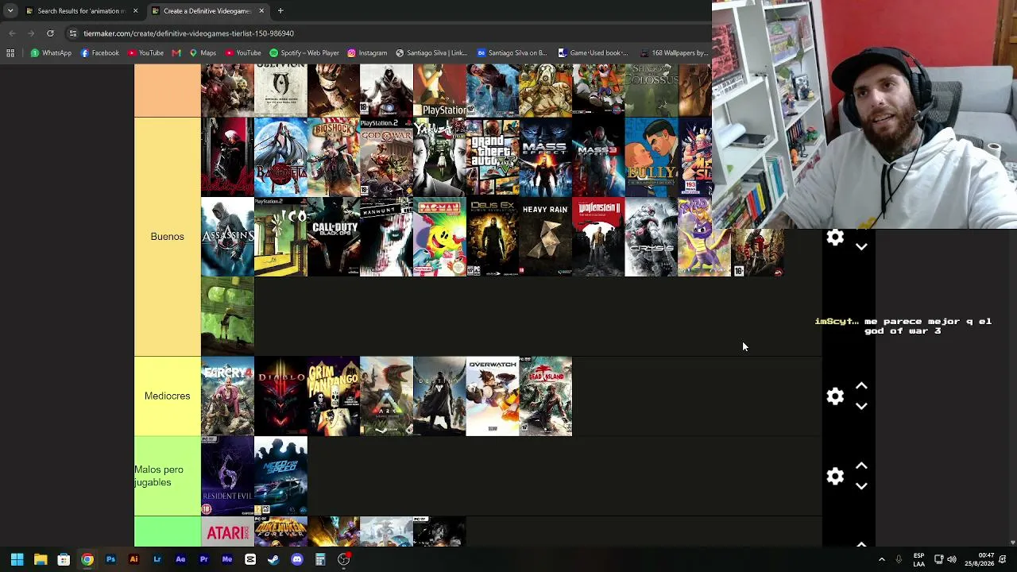Viewport: 1017px width, 572px height.
Task: Click the 'Buenos' tier label
Action: tap(167, 237)
